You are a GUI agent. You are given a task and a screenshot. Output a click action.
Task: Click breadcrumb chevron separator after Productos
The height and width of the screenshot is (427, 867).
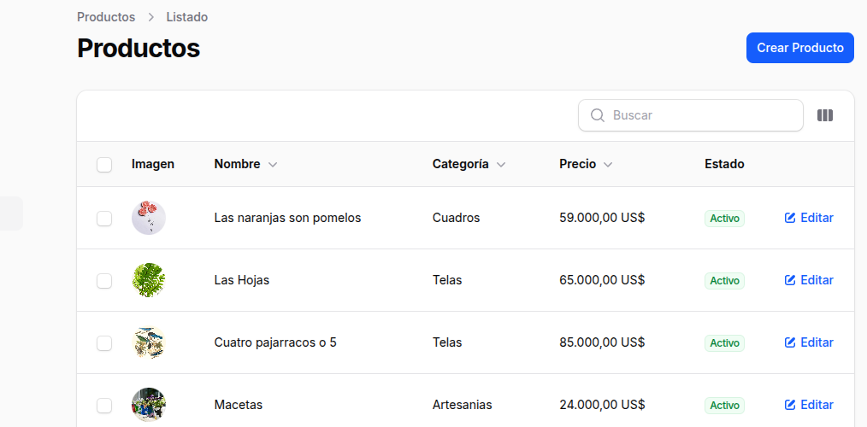coord(151,18)
